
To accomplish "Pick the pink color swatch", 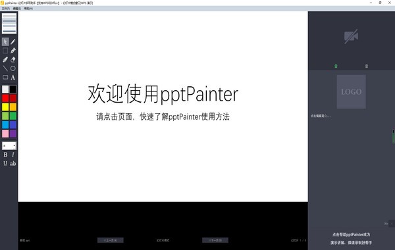I will pos(5,134).
